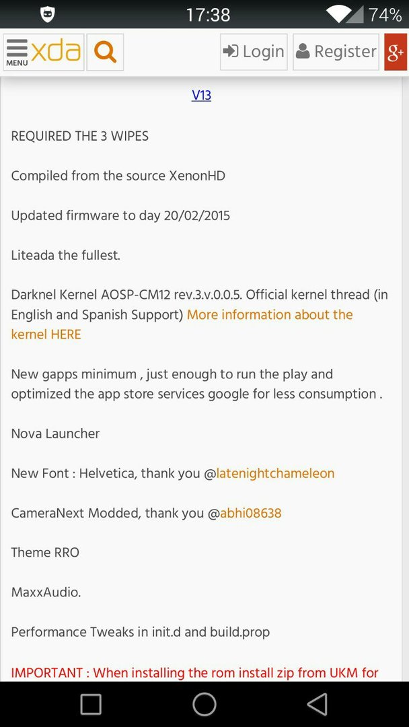Image resolution: width=409 pixels, height=727 pixels.
Task: Tap the red IMPORTANT notice text
Action: (194, 672)
